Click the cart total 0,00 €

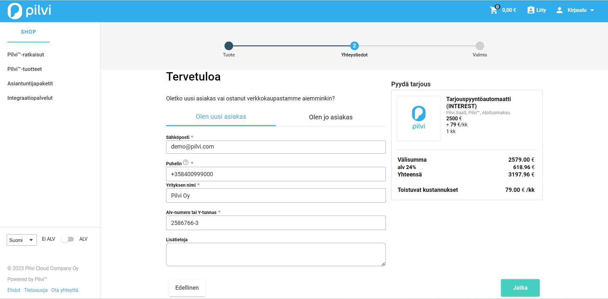[x=509, y=10]
